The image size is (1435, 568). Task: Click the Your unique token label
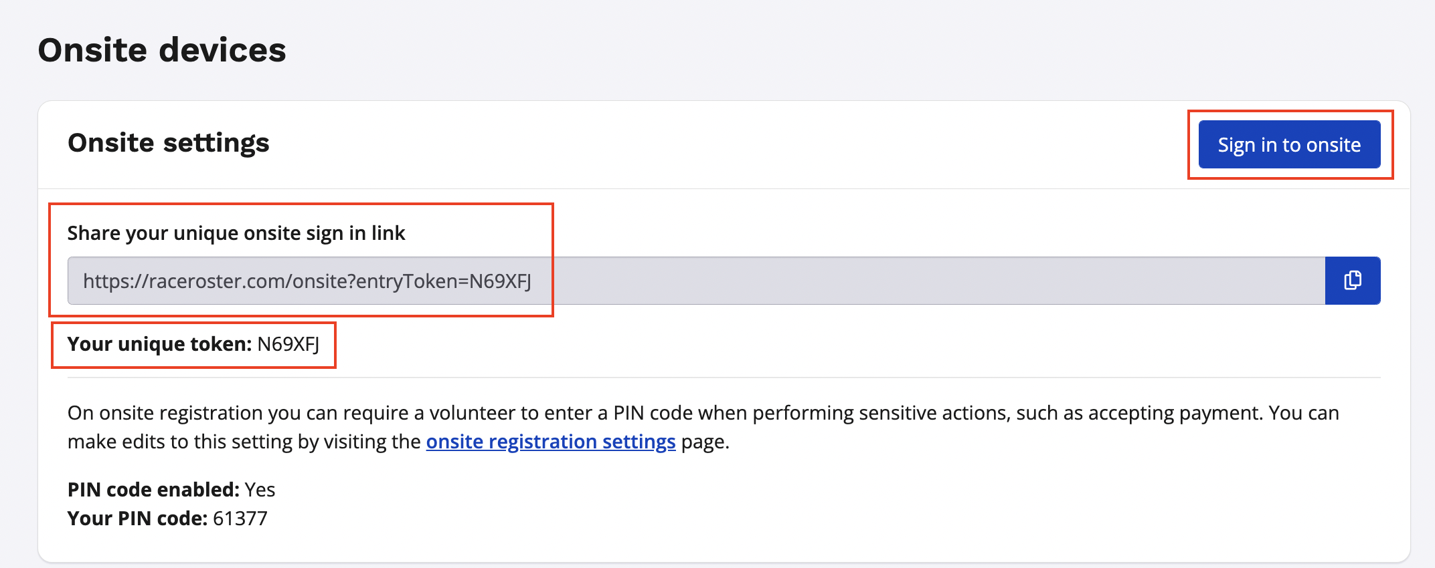point(159,344)
